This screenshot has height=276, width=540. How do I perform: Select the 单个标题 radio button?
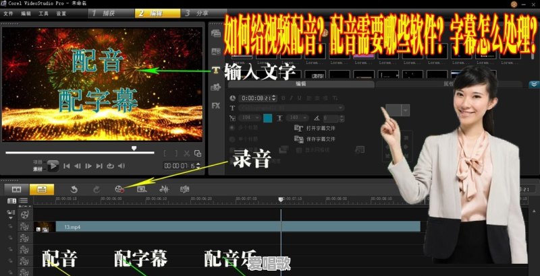tap(232, 139)
